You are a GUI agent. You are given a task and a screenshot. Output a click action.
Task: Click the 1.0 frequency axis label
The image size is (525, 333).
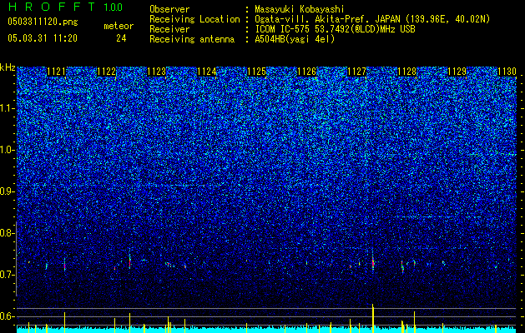point(8,150)
